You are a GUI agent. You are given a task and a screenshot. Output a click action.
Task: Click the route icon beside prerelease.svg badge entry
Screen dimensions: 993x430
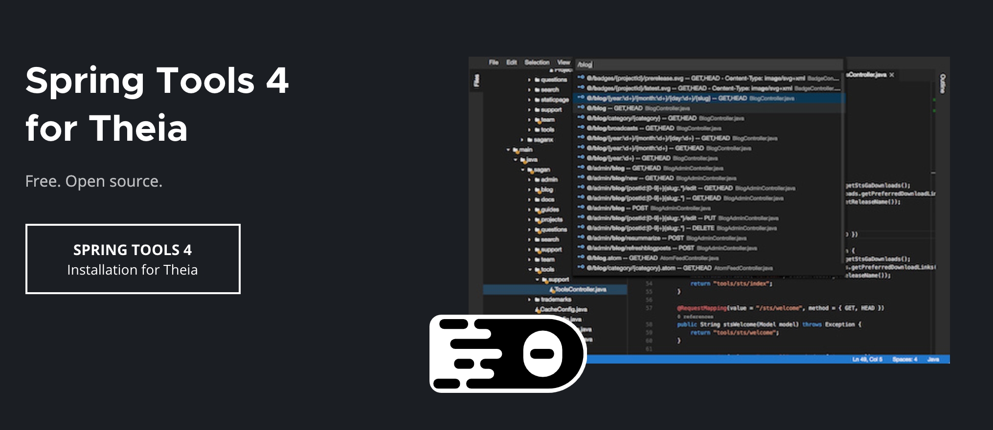coord(581,78)
